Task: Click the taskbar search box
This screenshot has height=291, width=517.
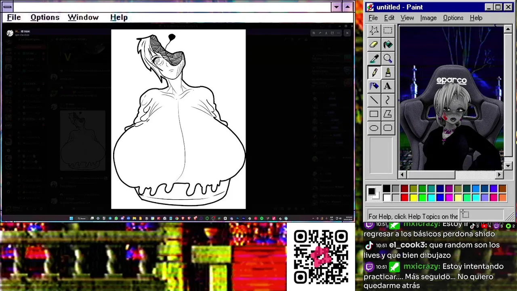Action: click(82, 218)
